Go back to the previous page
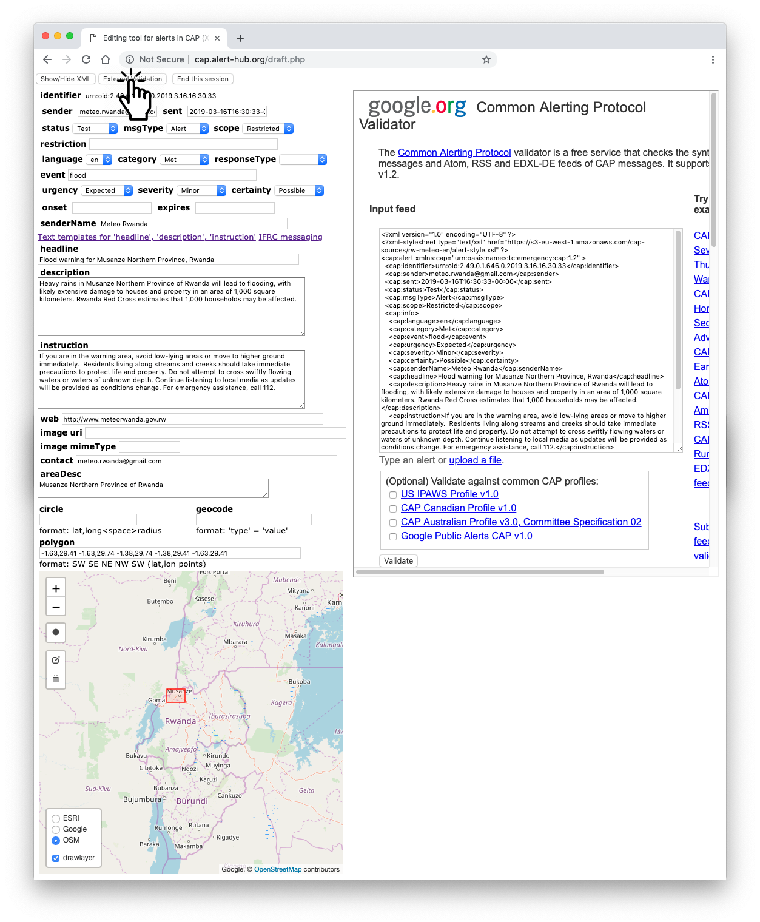 click(x=47, y=59)
